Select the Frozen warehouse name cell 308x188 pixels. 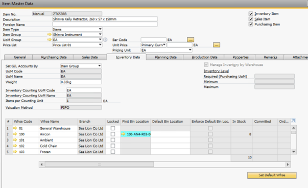tap(58, 152)
